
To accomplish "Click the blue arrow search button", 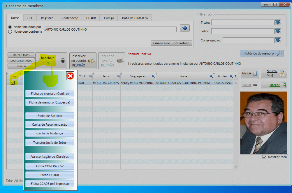I will [185, 28].
